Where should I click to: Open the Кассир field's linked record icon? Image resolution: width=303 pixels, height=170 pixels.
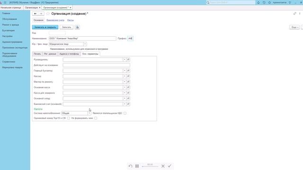coord(128,76)
